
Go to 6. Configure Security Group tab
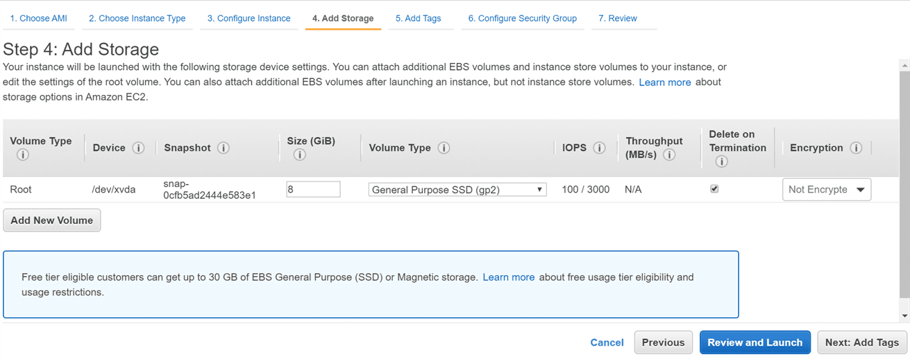[x=522, y=19]
